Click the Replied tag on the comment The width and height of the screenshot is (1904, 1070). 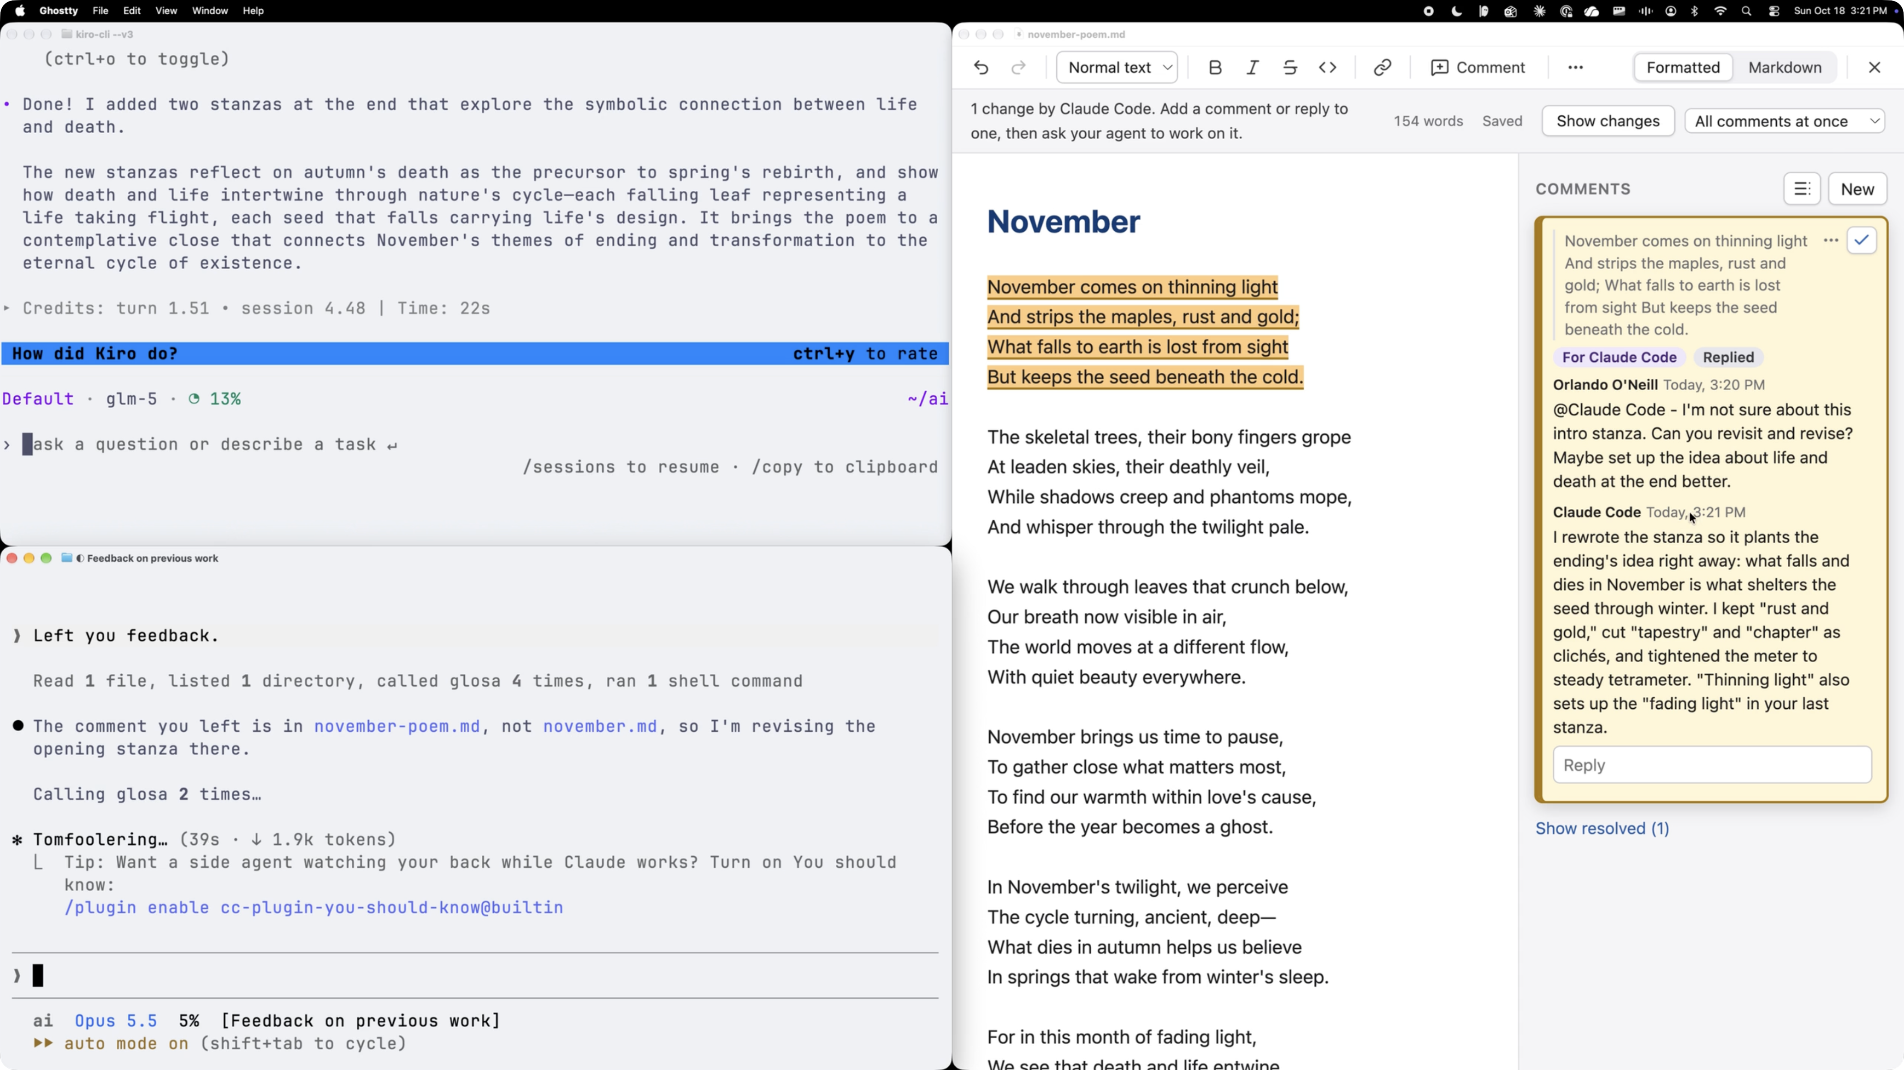pos(1727,358)
